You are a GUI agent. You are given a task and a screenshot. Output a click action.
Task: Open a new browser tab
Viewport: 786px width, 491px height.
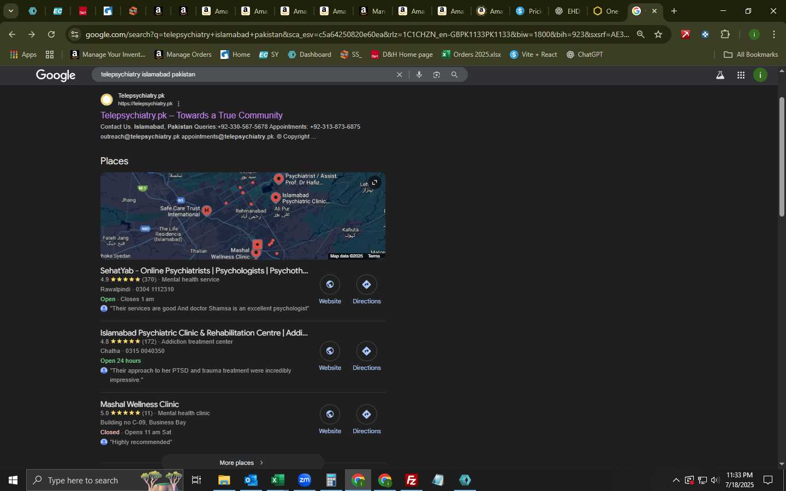(674, 11)
